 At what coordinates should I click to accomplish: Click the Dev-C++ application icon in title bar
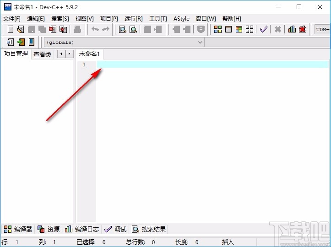pyautogui.click(x=8, y=7)
